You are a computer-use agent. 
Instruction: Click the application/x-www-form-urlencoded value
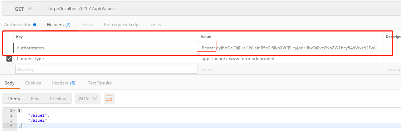pos(238,59)
